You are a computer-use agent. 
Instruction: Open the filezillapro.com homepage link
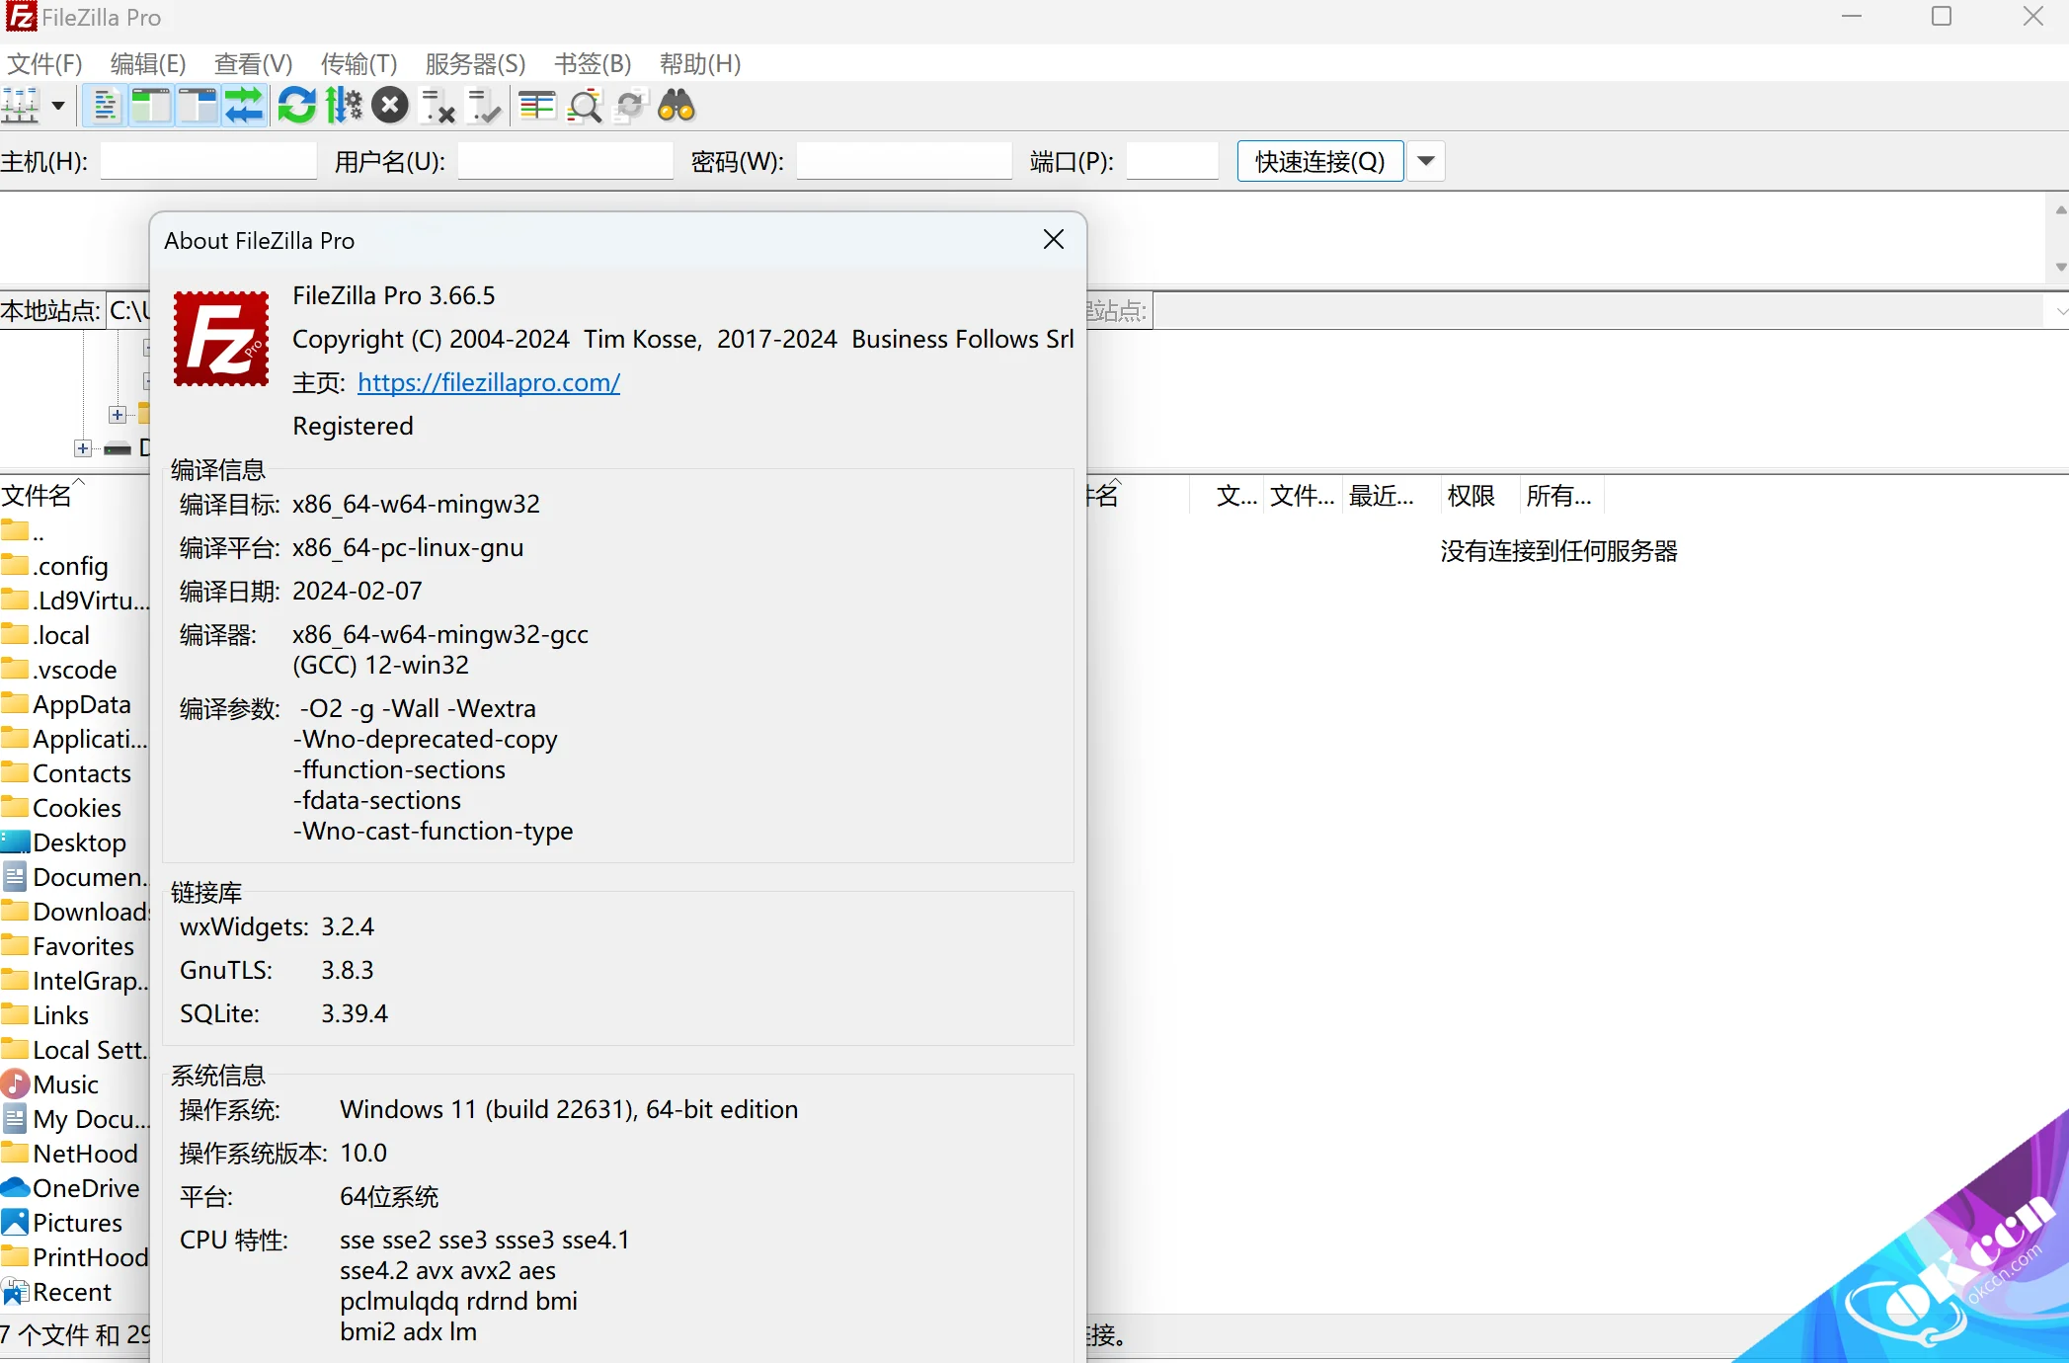489,382
